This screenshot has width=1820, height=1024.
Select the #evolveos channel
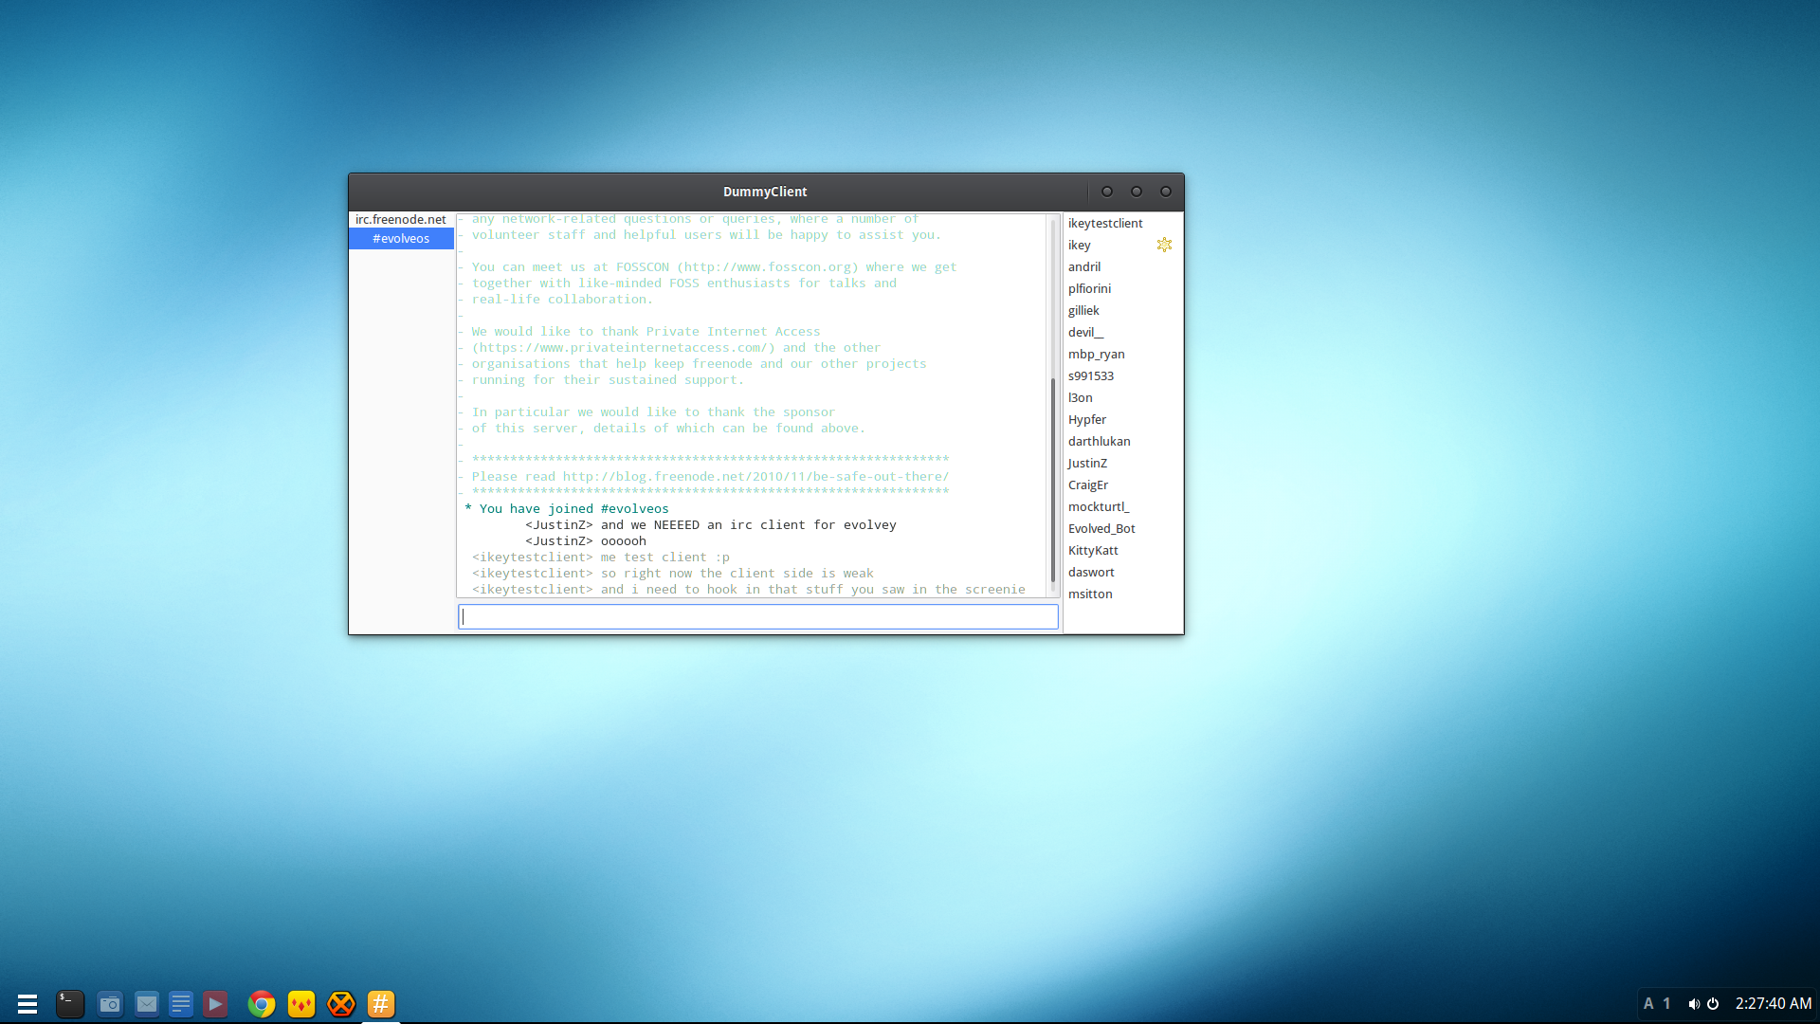click(401, 238)
